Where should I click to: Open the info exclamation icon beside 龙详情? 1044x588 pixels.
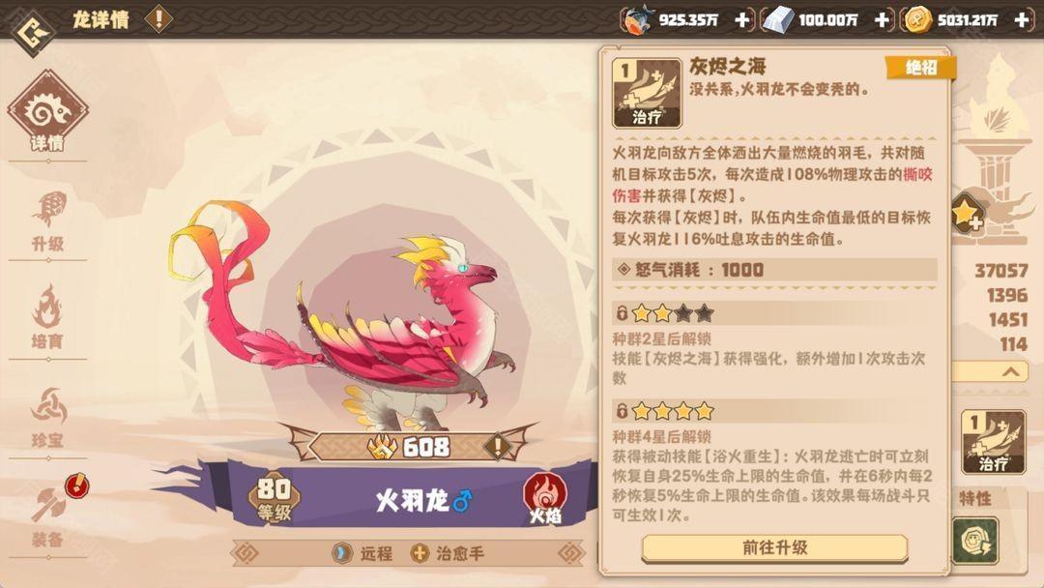159,18
